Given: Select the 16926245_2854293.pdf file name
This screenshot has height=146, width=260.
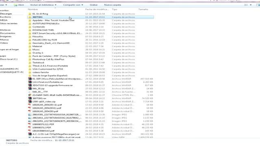Looking at the screenshot, I should 45,112.
